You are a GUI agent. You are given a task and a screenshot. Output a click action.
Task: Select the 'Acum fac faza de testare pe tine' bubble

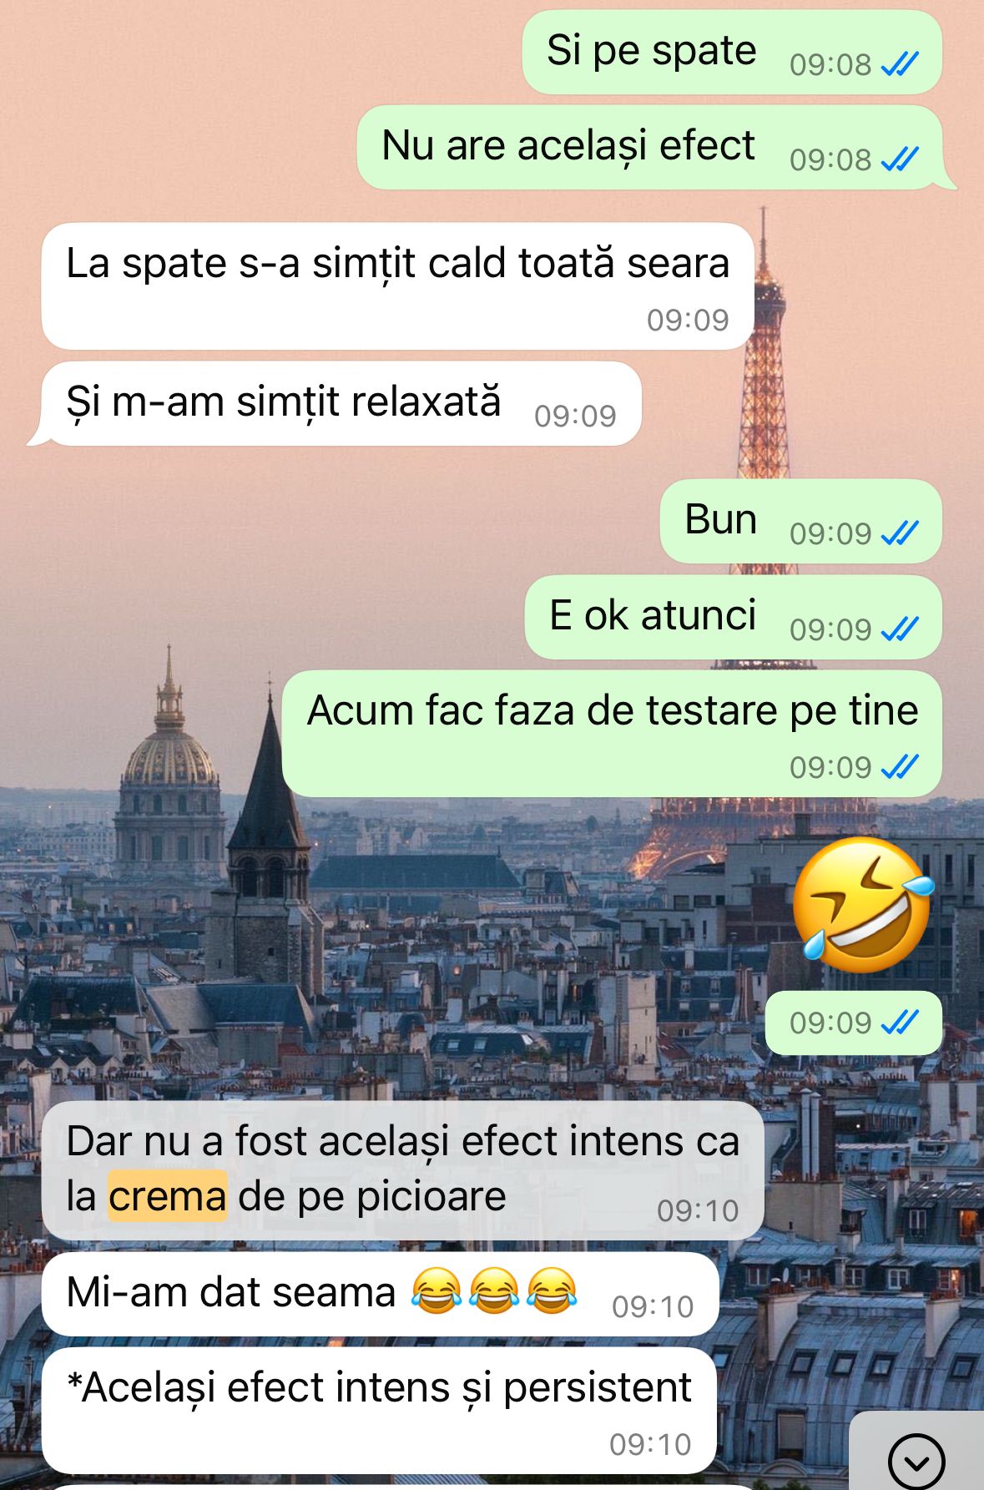coord(612,734)
